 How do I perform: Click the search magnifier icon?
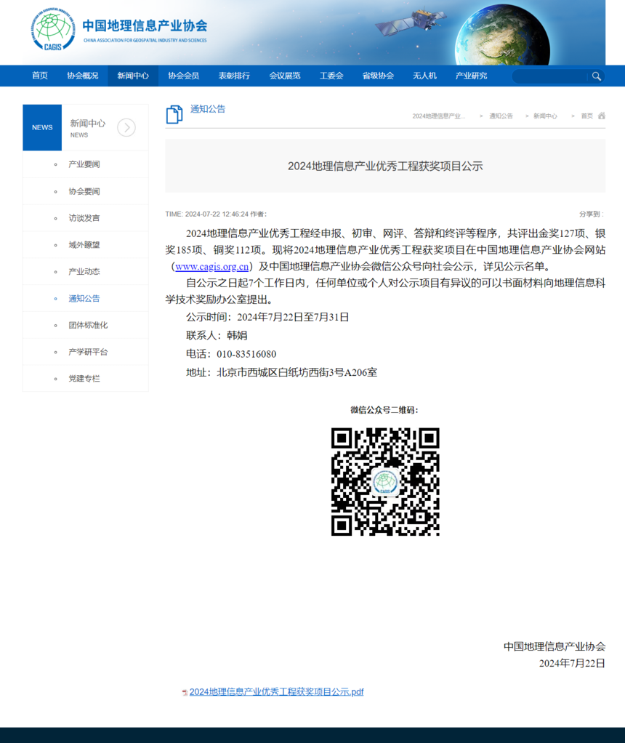[x=596, y=76]
